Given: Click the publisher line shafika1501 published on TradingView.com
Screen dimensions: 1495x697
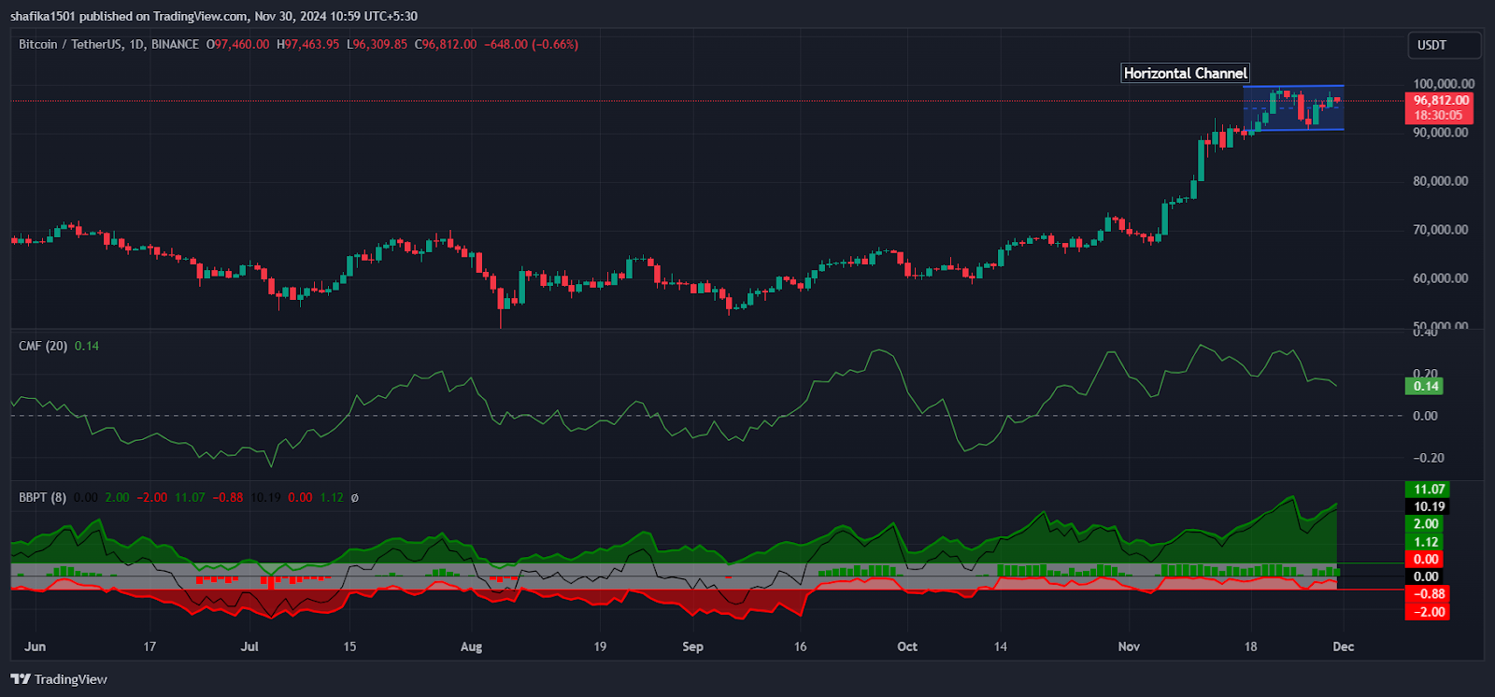Looking at the screenshot, I should click(x=129, y=16).
